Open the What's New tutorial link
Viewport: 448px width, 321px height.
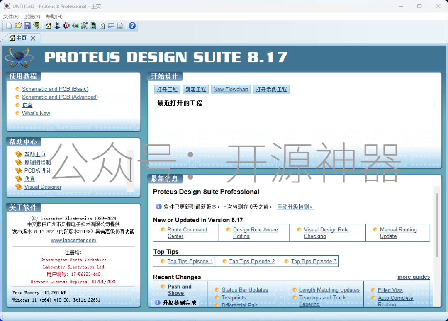(36, 113)
